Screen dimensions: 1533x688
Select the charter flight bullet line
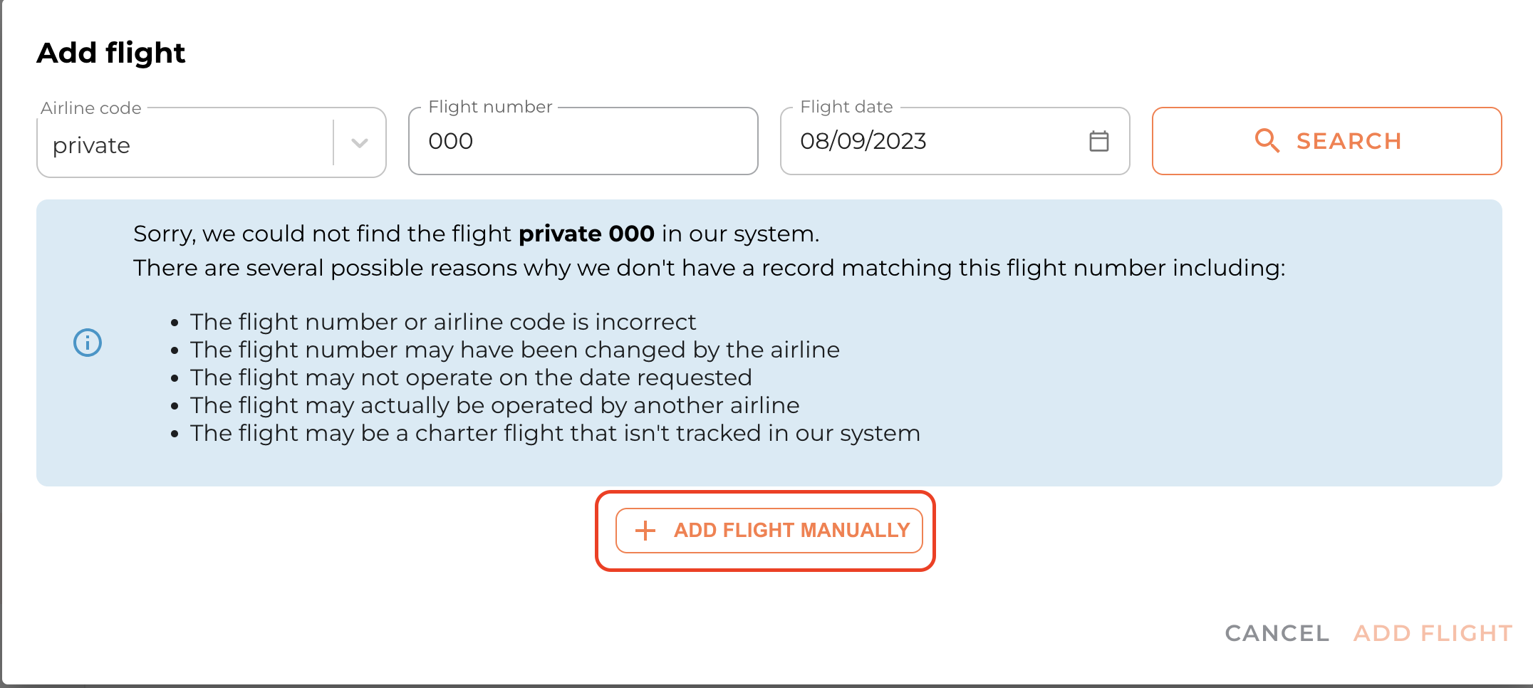point(555,433)
